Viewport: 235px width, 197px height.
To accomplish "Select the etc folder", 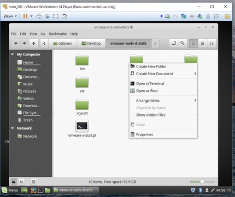I will [x=82, y=85].
